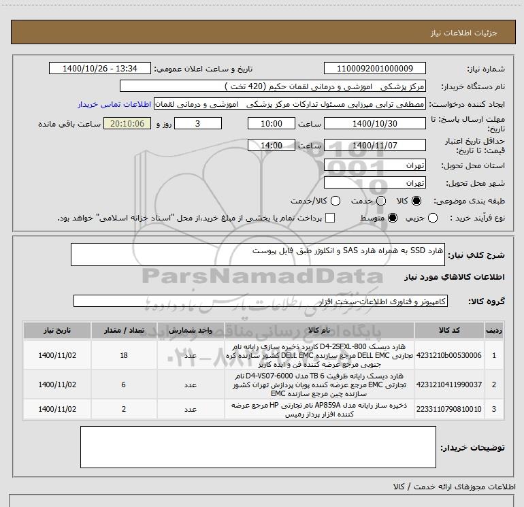Viewport: 524px width, 507px height.
Task: Click the remaining days field showing 3
Action: pos(198,124)
